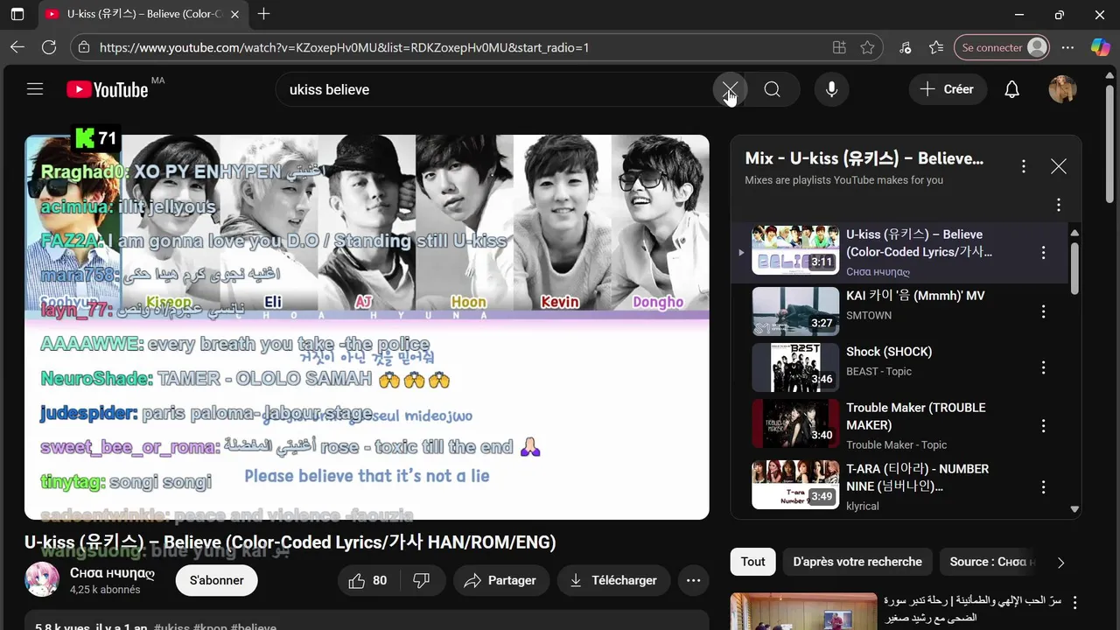Image resolution: width=1120 pixels, height=630 pixels.
Task: Open options for T-ARA NUMBER NINE item
Action: coord(1043,487)
